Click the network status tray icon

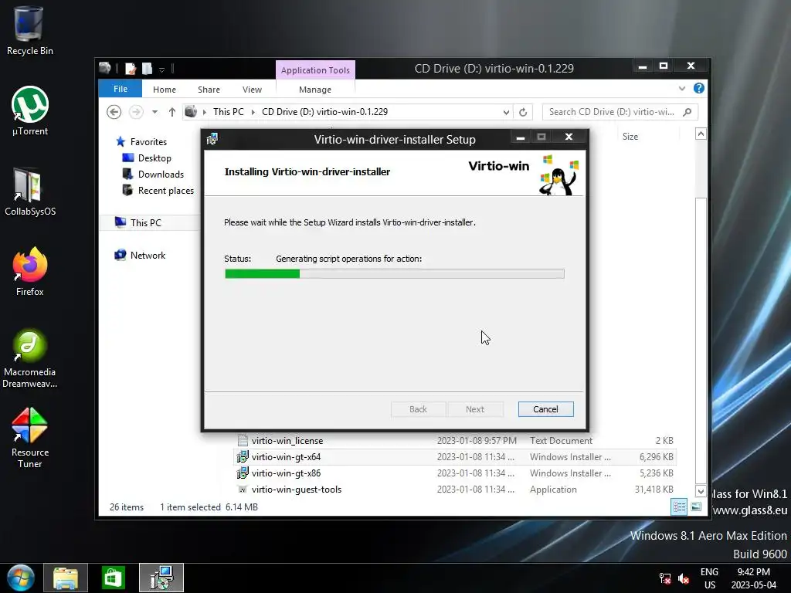pos(665,578)
